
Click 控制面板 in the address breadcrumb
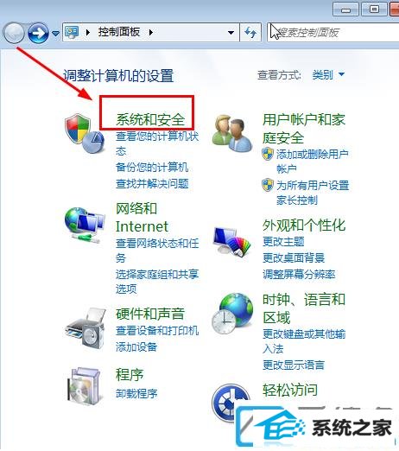[119, 32]
